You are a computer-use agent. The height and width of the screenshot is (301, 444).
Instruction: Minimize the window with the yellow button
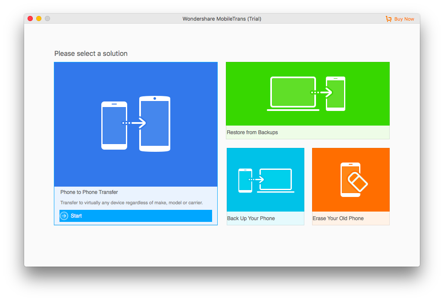point(39,18)
